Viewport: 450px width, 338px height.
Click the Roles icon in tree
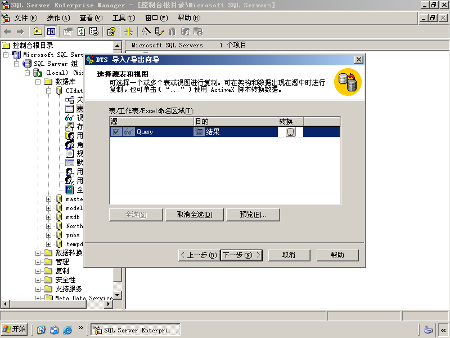point(70,145)
